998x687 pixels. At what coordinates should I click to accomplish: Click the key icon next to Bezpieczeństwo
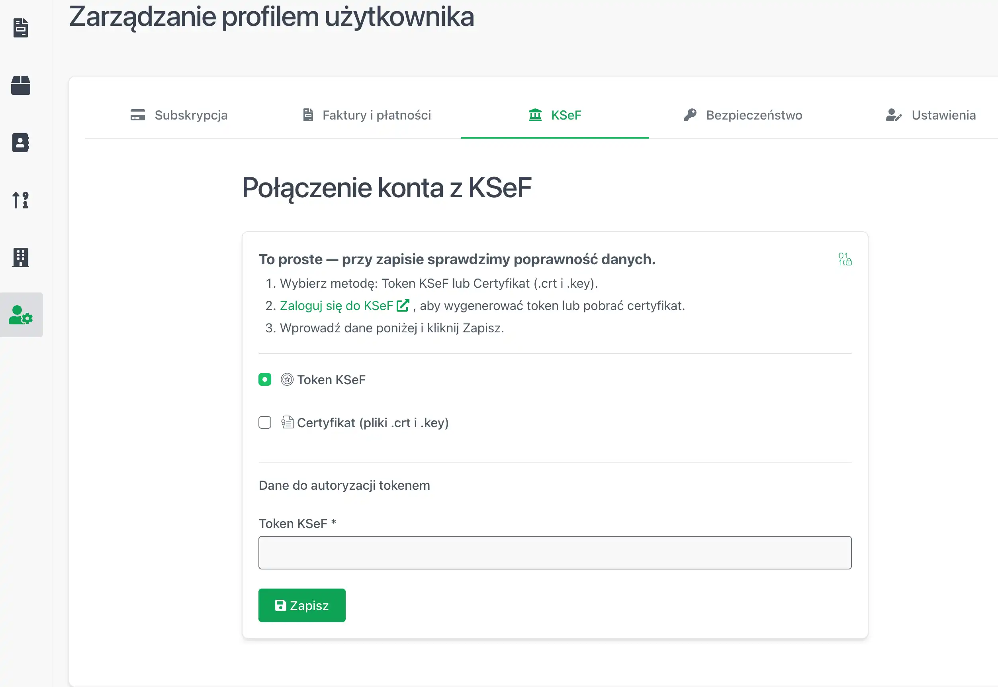click(690, 115)
